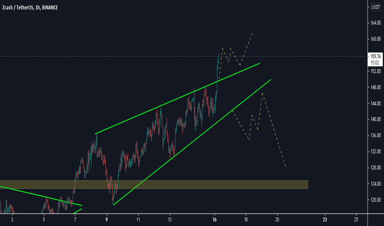Click date 5 on time axis
This screenshot has height=226, width=384.
pyautogui.click(x=44, y=220)
